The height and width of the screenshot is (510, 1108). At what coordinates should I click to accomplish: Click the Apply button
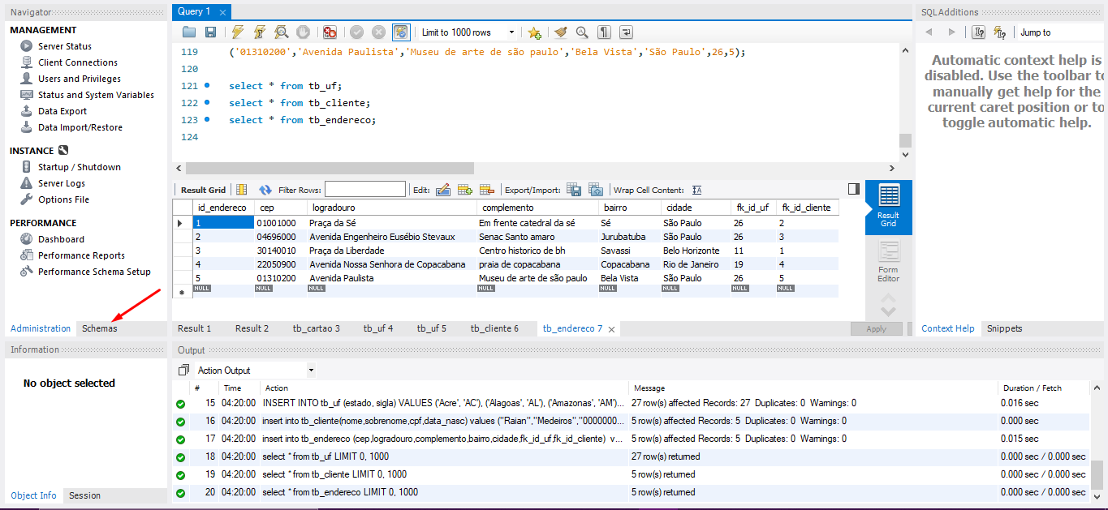tap(877, 328)
